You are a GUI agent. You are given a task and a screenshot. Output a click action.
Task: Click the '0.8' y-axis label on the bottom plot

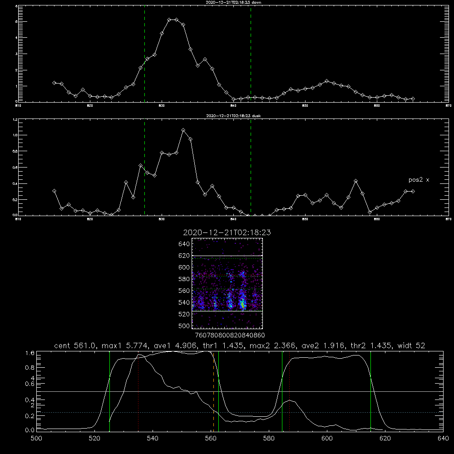click(30, 368)
